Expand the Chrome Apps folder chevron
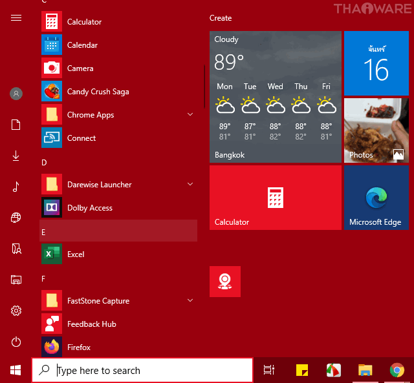Image resolution: width=414 pixels, height=383 pixels. pos(190,114)
